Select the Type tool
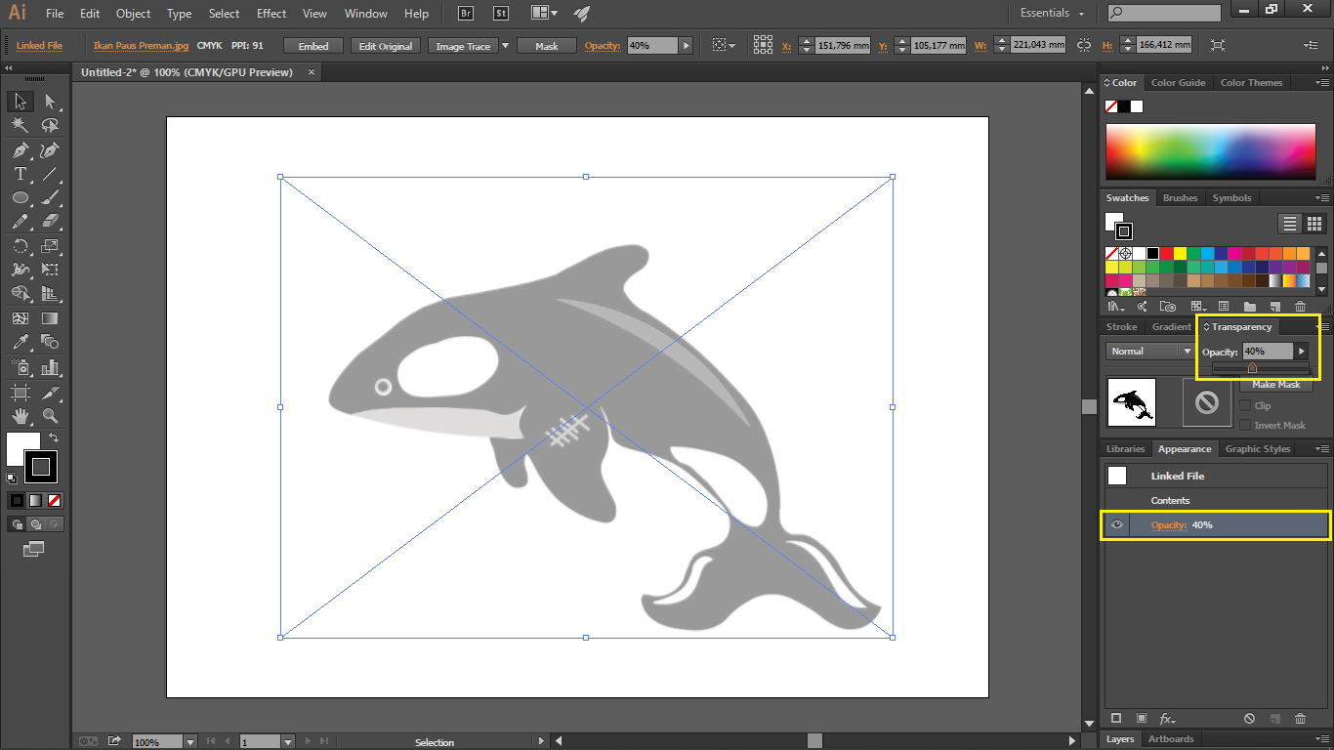The height and width of the screenshot is (750, 1334). [20, 174]
